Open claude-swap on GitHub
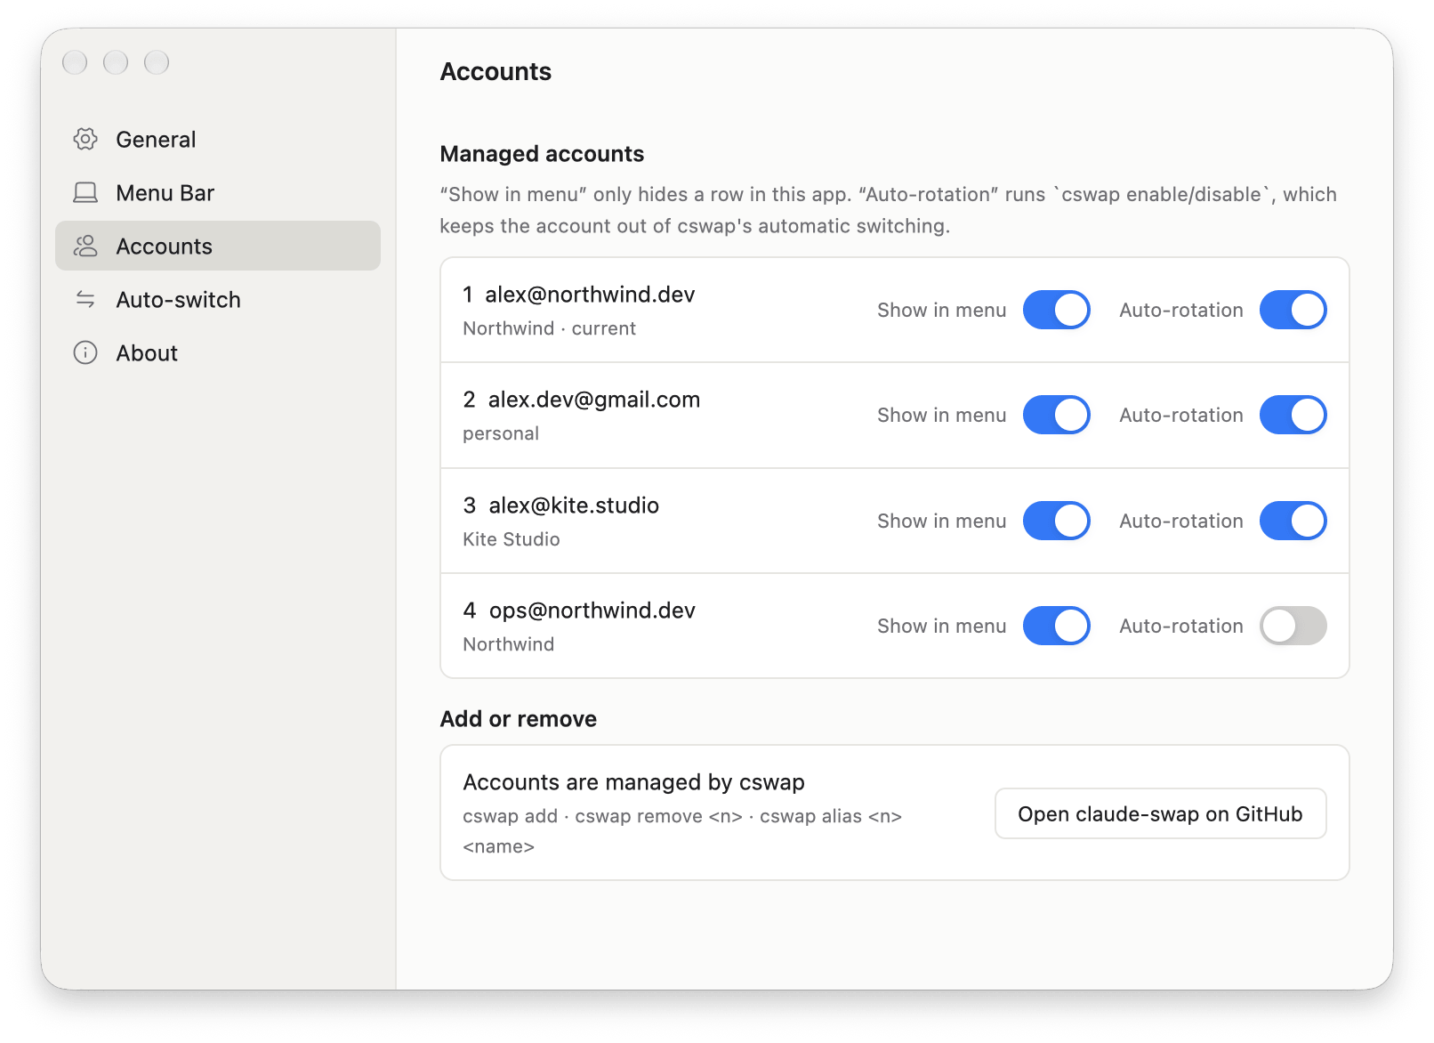Image resolution: width=1434 pixels, height=1043 pixels. 1160,813
